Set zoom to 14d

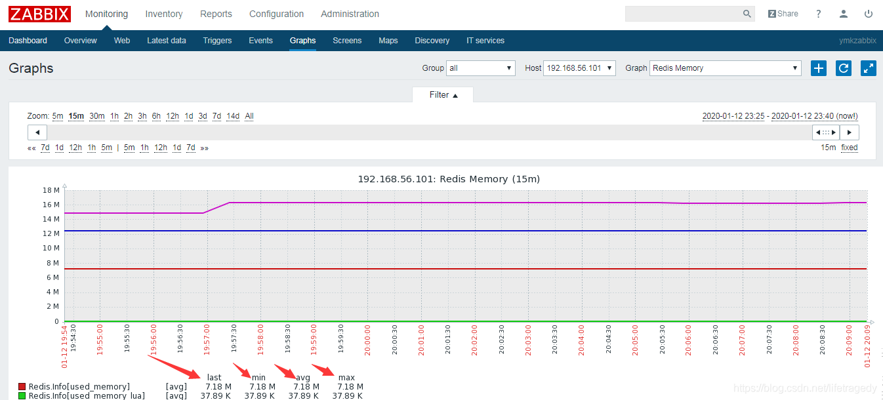(233, 116)
